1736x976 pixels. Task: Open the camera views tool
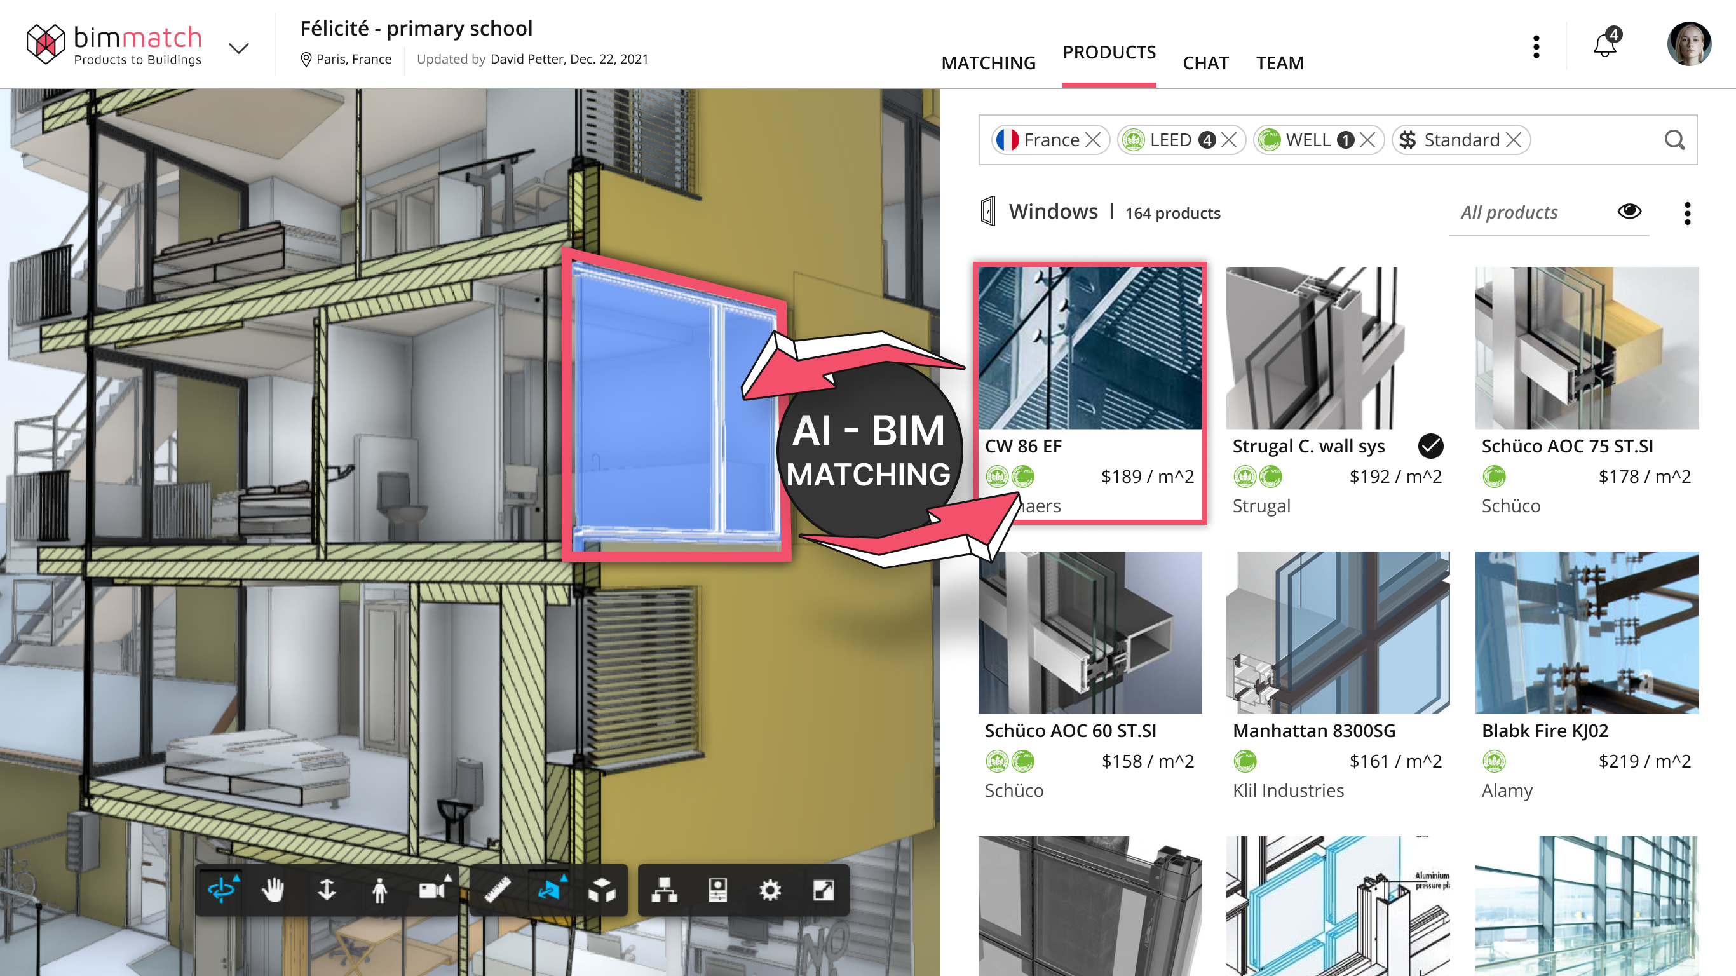[x=432, y=890]
